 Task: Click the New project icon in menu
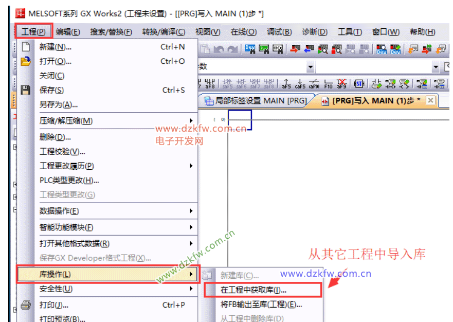click(x=26, y=47)
